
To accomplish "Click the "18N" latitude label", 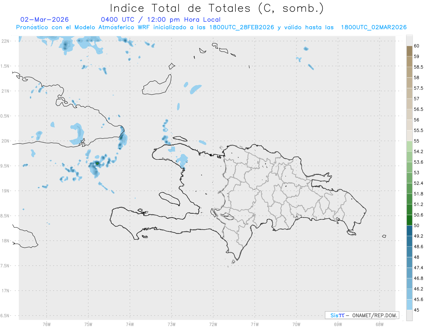I will click(5, 241).
